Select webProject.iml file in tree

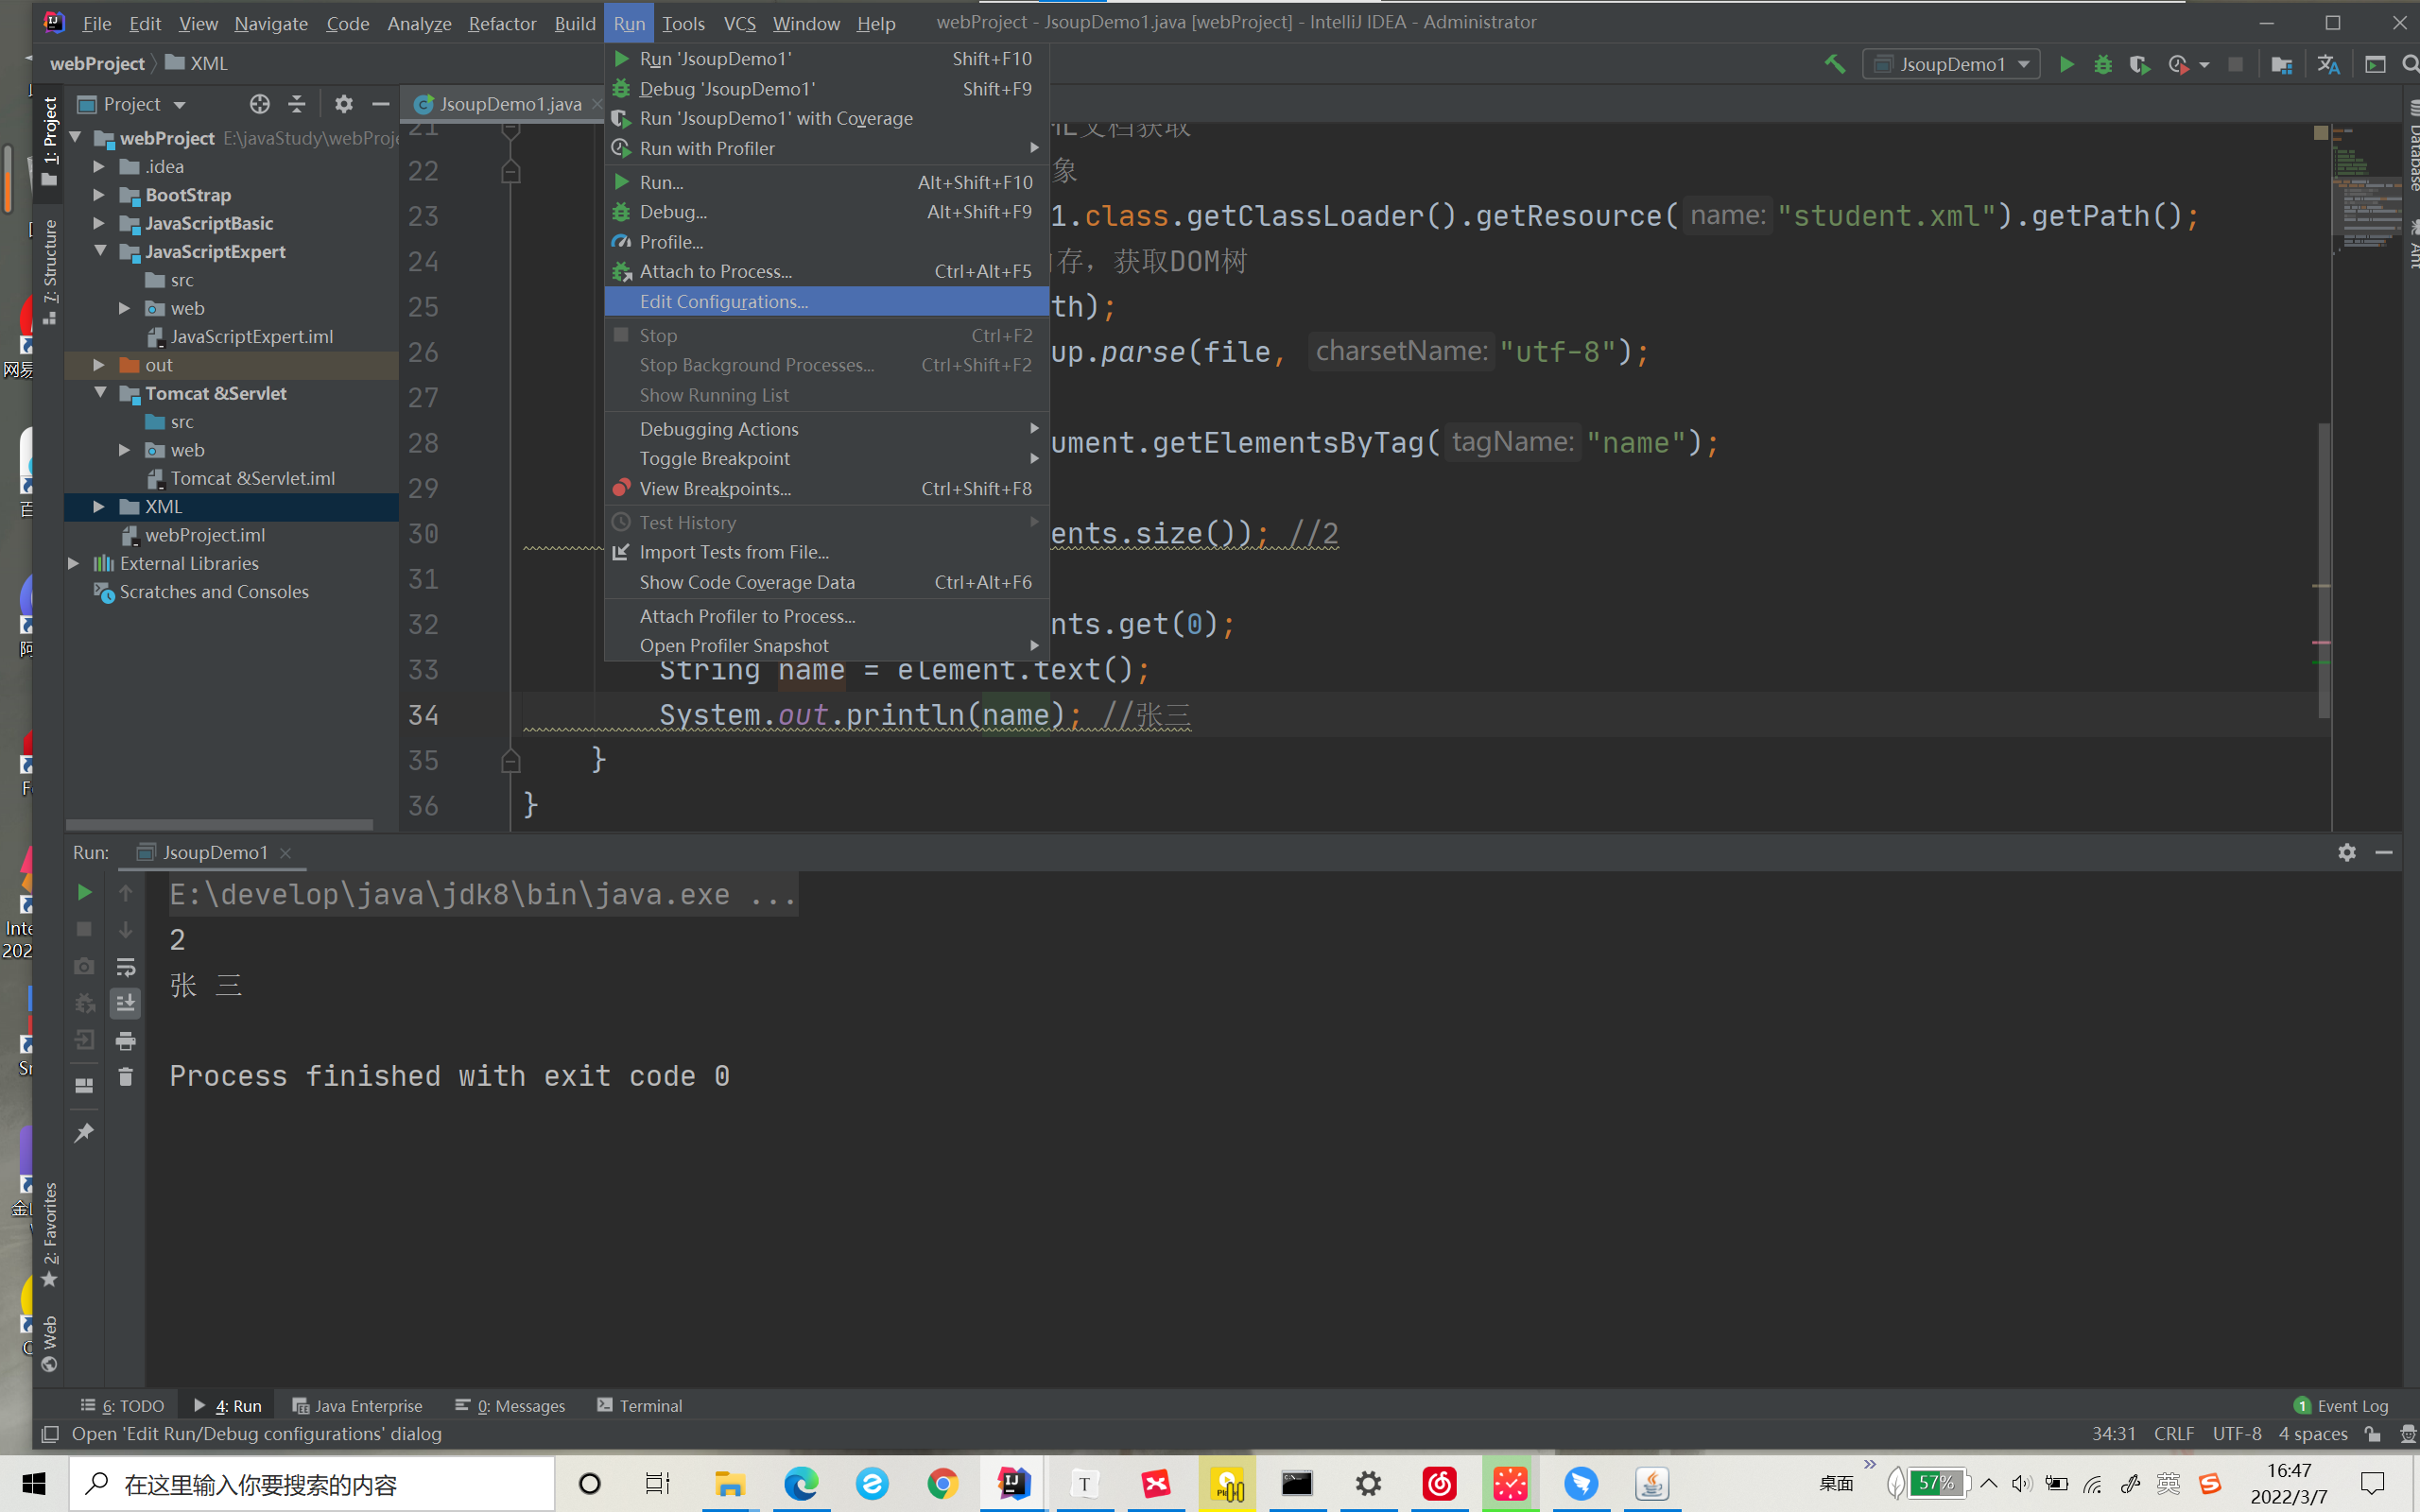pos(204,535)
